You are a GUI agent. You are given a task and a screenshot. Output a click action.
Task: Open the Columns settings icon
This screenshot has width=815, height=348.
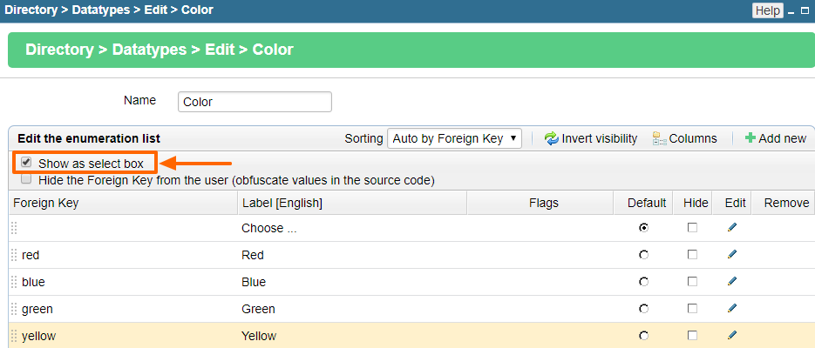pyautogui.click(x=660, y=138)
